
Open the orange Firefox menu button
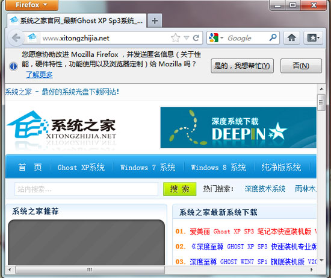pos(31,5)
